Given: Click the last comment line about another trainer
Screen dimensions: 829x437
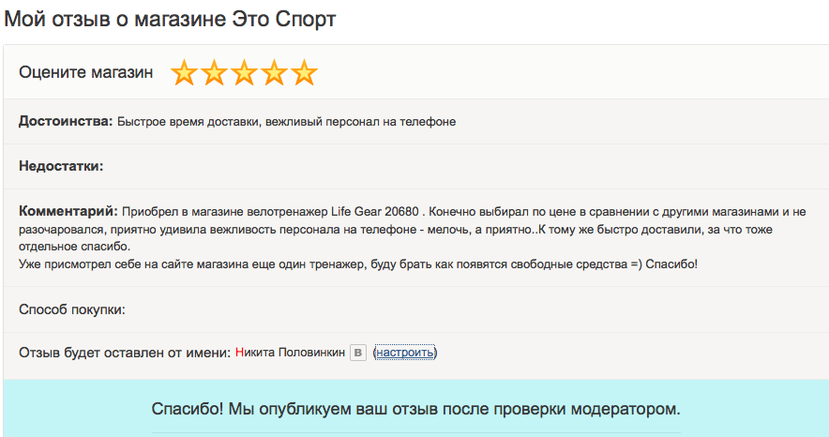Looking at the screenshot, I should point(358,264).
